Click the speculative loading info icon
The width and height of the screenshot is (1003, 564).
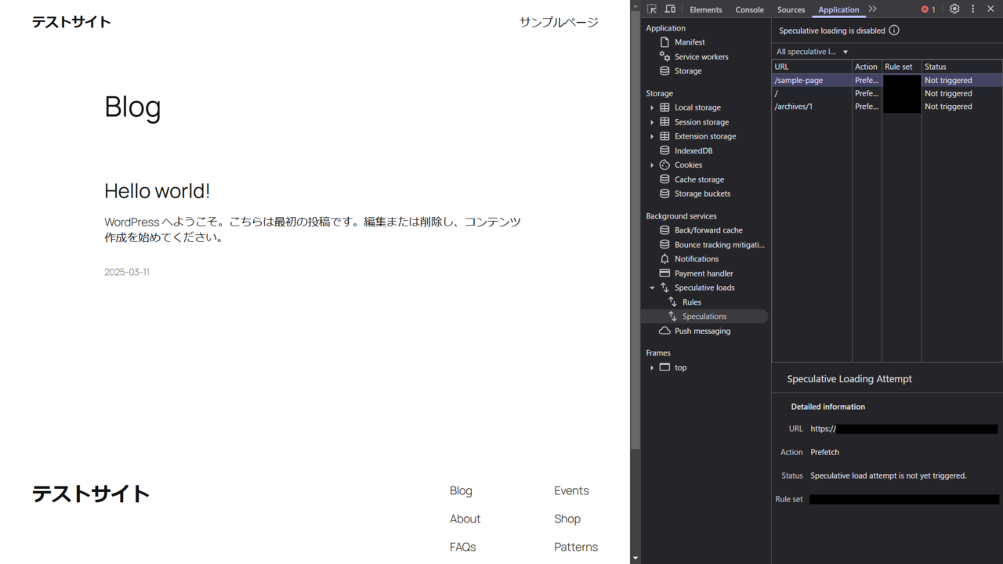892,30
